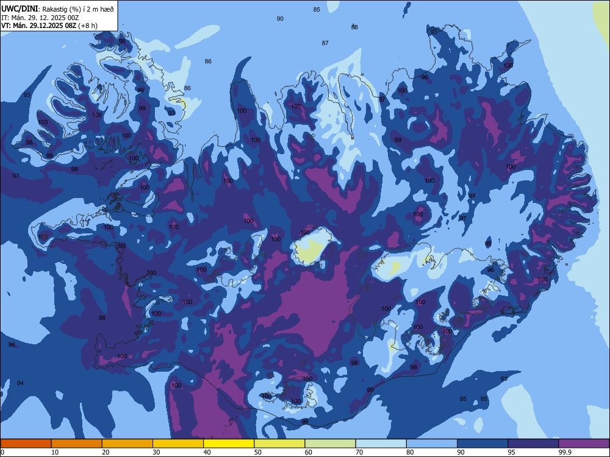The height and width of the screenshot is (457, 610).
Task: Click the legend scale label 50
Action: [x=257, y=452]
